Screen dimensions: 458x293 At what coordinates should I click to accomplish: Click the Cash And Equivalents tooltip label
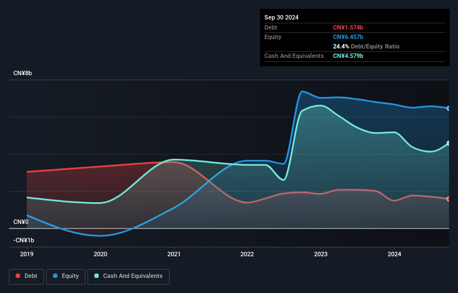pyautogui.click(x=294, y=56)
